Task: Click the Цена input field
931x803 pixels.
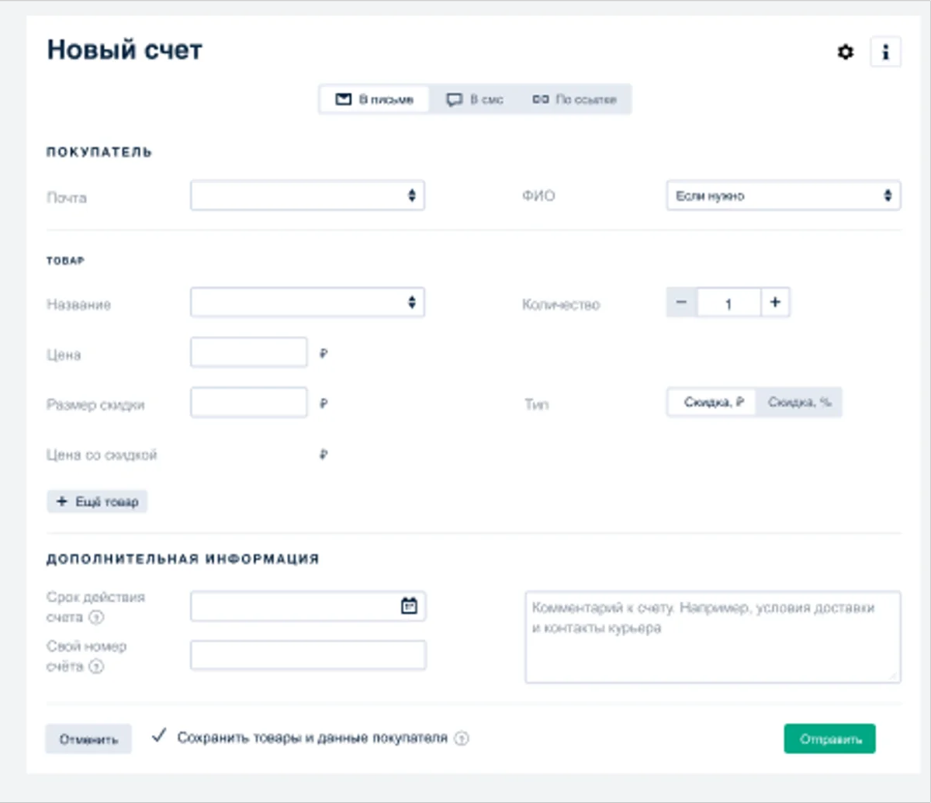Action: (x=249, y=352)
